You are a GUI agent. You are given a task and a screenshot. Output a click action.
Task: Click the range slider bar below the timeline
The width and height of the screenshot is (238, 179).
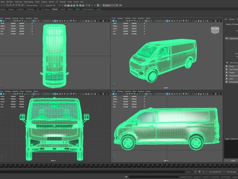click(93, 172)
